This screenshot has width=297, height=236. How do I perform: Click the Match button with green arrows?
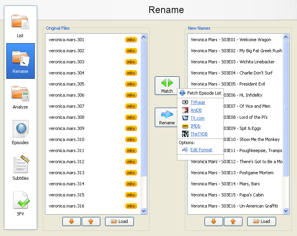(x=167, y=86)
